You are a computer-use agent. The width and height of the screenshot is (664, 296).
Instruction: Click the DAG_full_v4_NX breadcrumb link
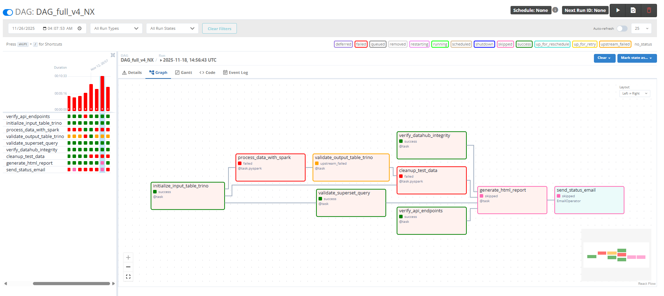point(137,60)
